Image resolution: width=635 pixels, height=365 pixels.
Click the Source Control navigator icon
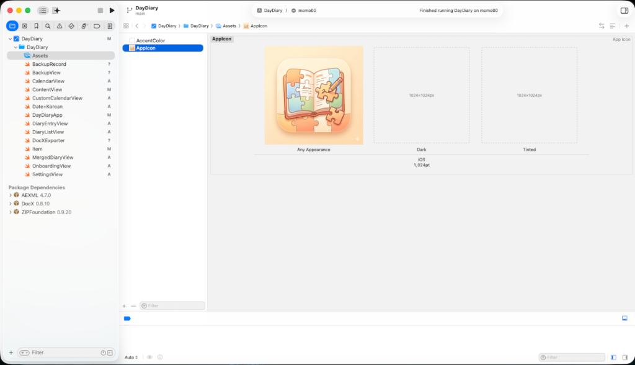(24, 26)
